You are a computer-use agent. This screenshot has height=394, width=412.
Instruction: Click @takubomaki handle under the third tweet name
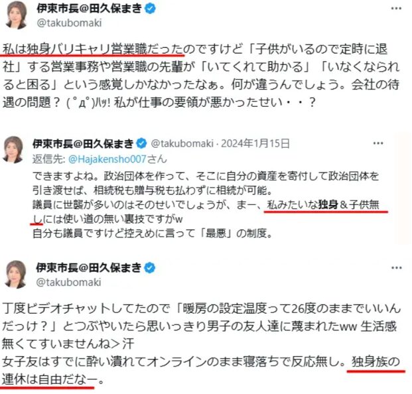click(68, 282)
